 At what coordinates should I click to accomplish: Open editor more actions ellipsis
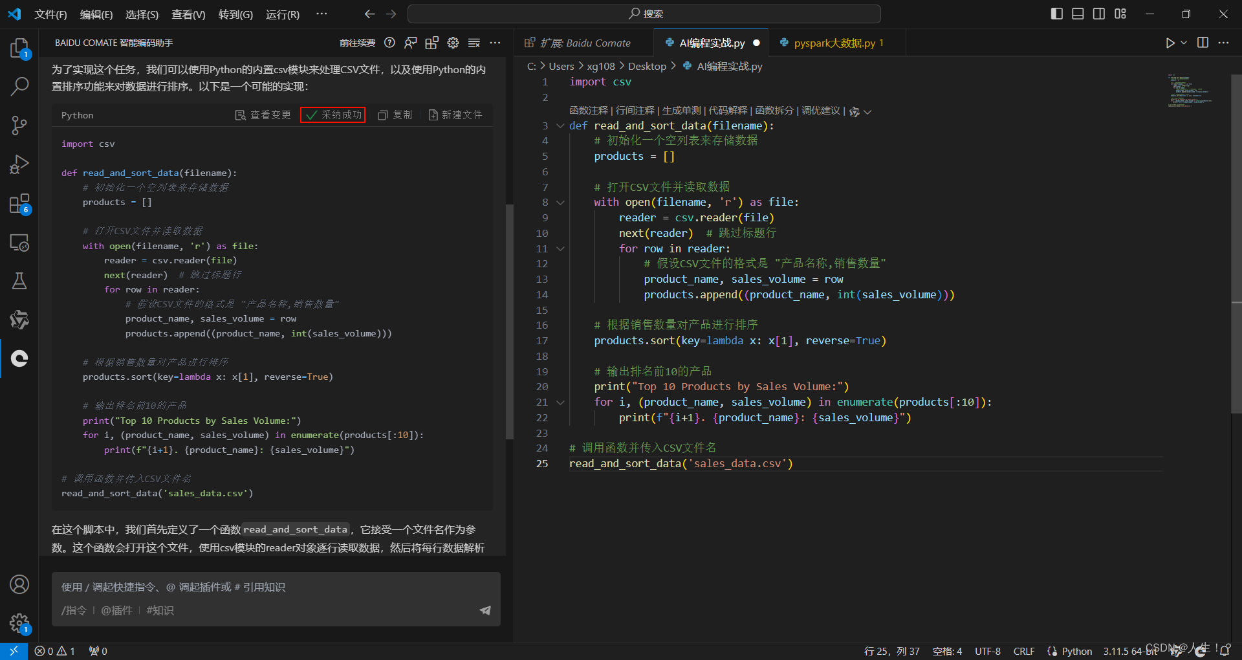pyautogui.click(x=1223, y=43)
